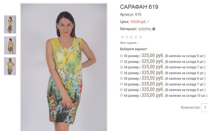
Task: Select the 64 размер option
Action: click(121, 95)
